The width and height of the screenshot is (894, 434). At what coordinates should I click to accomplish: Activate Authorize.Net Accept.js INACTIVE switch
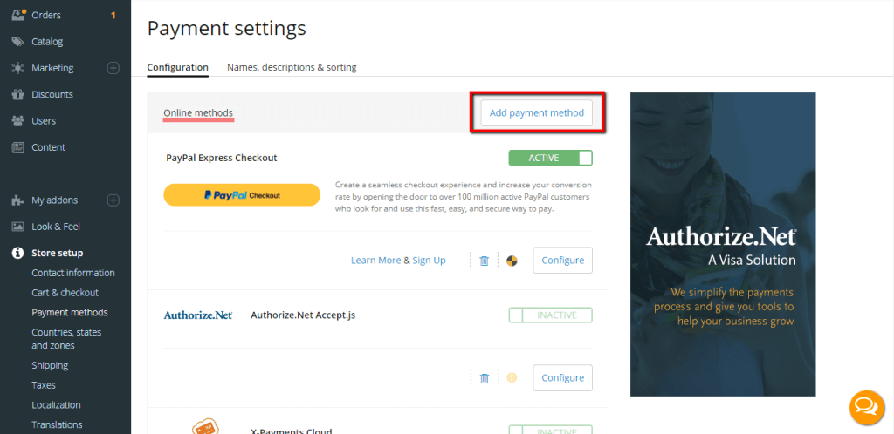pyautogui.click(x=550, y=315)
